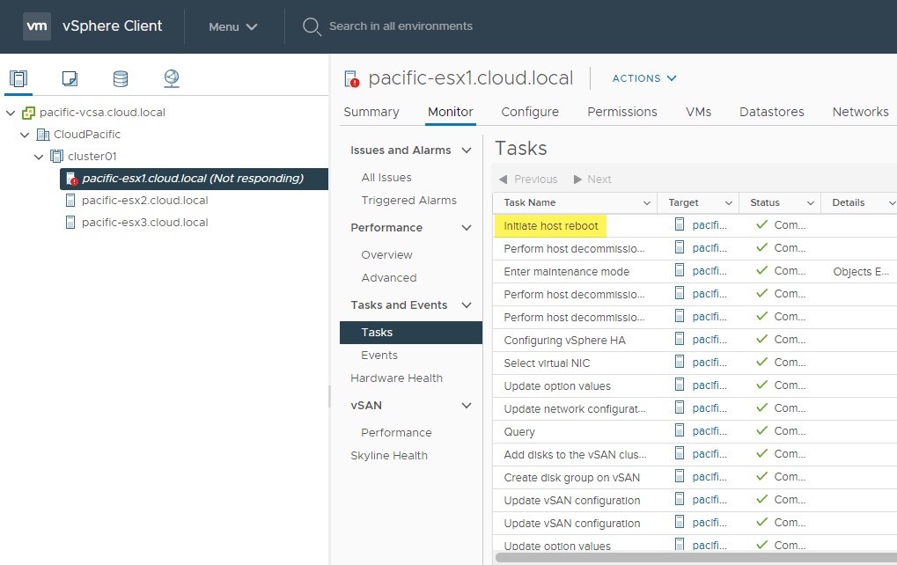Open the ACTIONS dropdown for the host

pyautogui.click(x=644, y=78)
